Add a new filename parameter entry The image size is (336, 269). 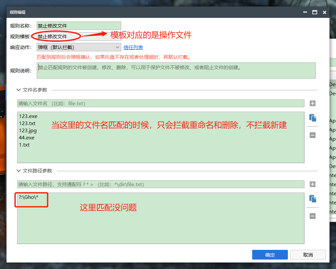[x=312, y=103]
